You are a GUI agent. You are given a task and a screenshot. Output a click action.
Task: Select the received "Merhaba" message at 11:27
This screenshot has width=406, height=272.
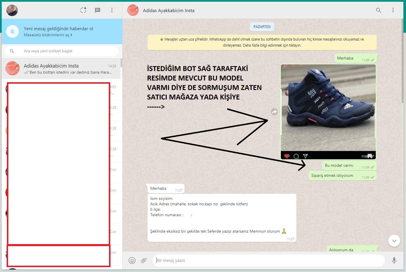[x=166, y=189]
